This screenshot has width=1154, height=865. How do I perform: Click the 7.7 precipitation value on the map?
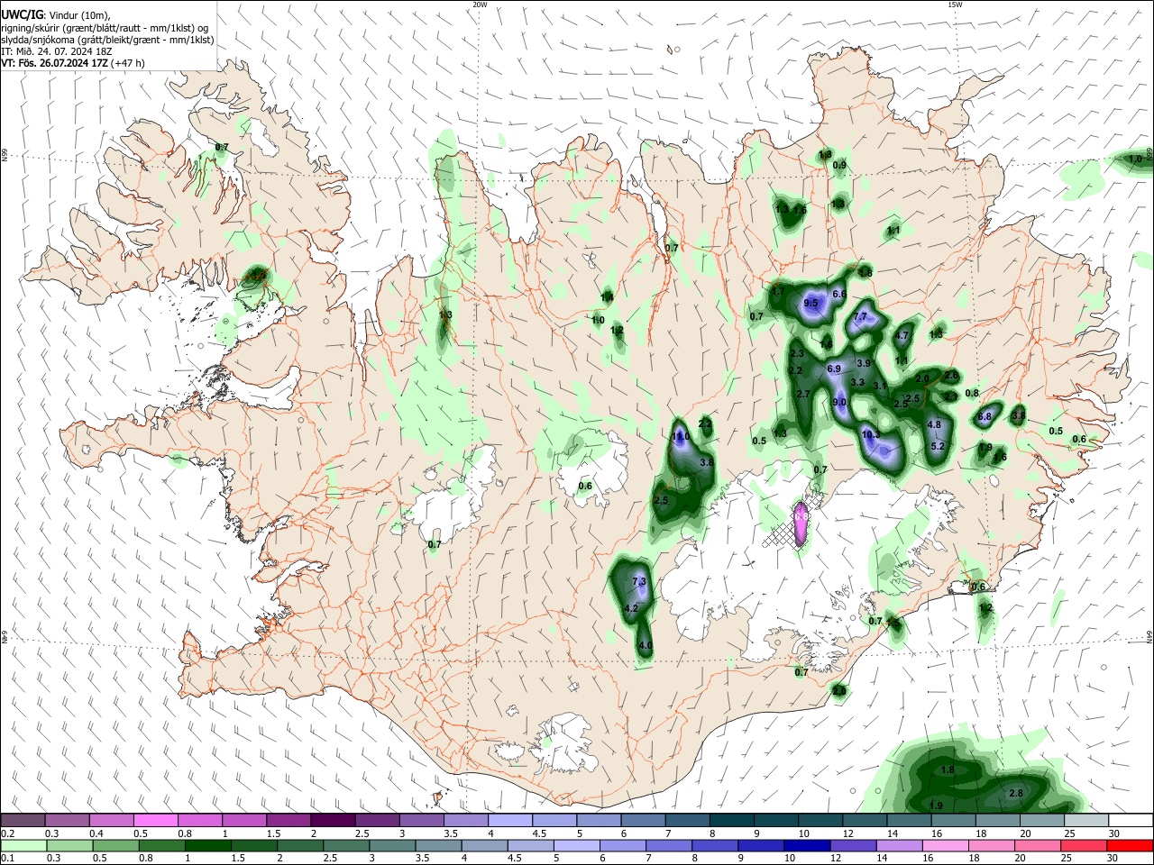[859, 316]
